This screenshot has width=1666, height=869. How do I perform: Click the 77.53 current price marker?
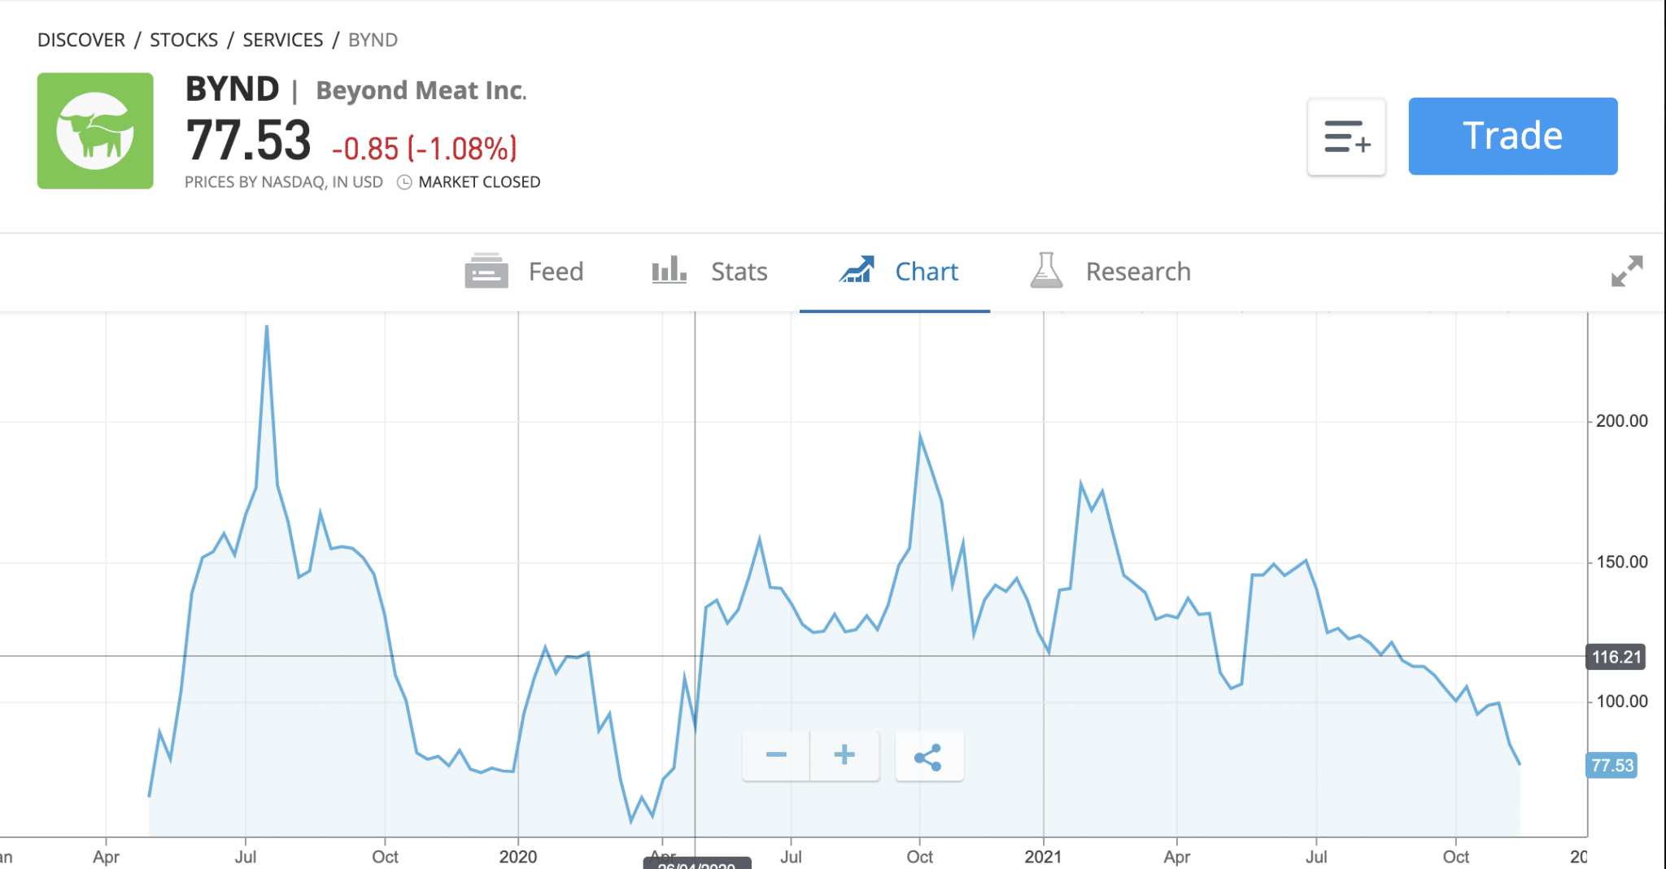[x=1611, y=766]
